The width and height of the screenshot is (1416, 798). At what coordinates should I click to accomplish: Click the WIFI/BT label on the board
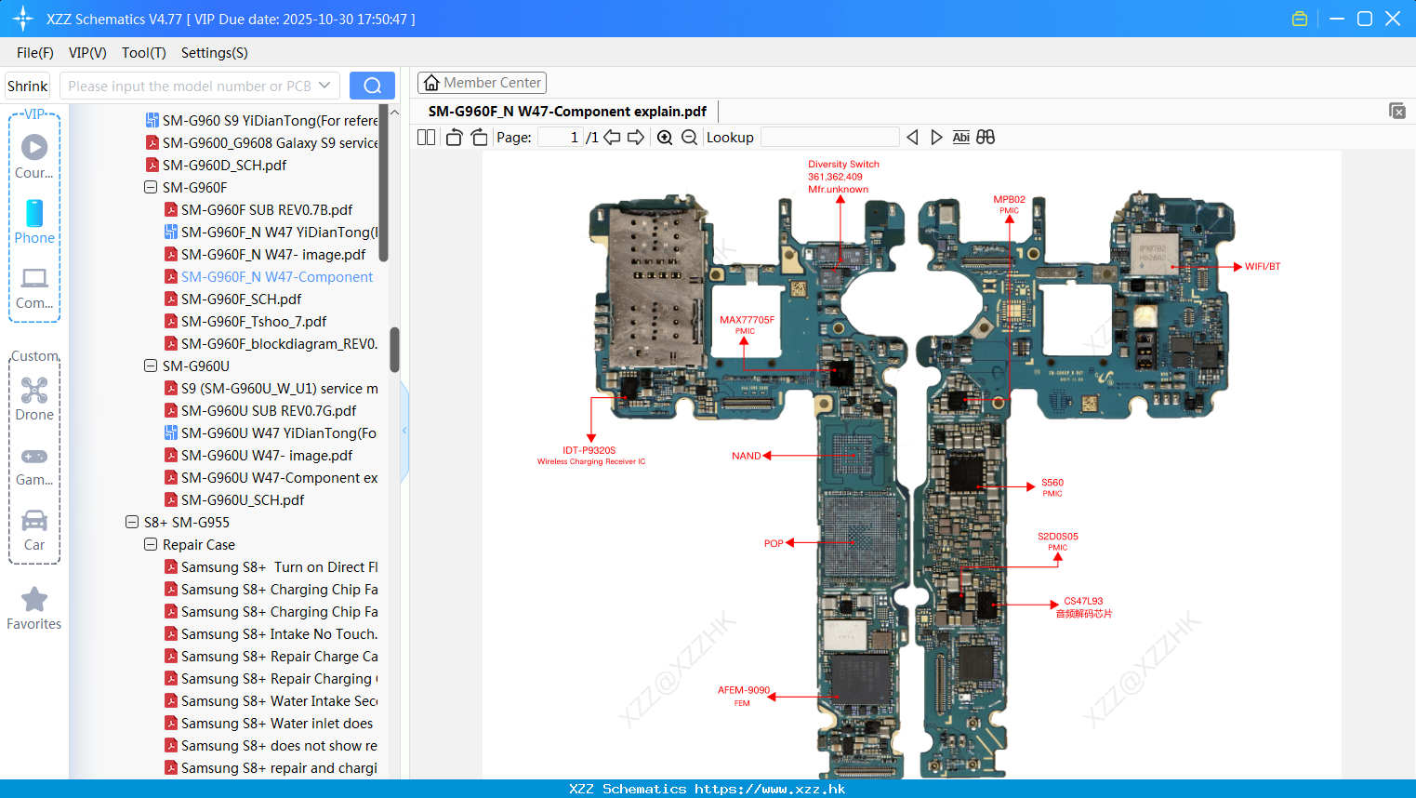point(1263,266)
